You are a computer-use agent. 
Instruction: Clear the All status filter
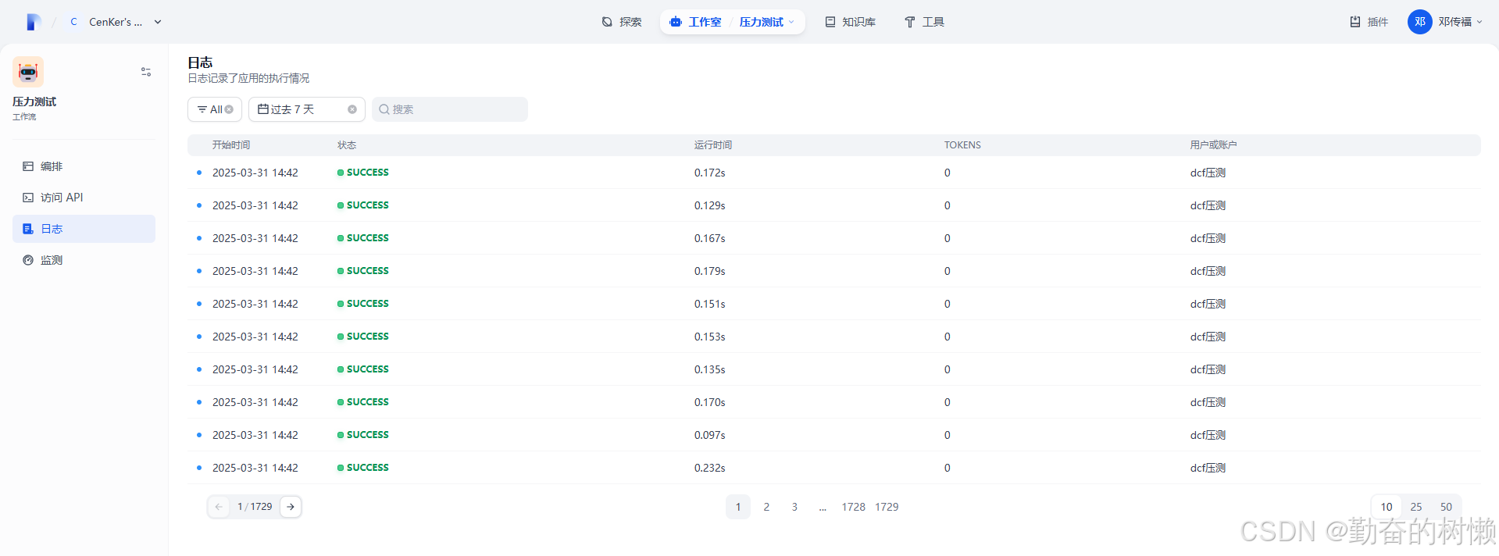[x=229, y=109]
